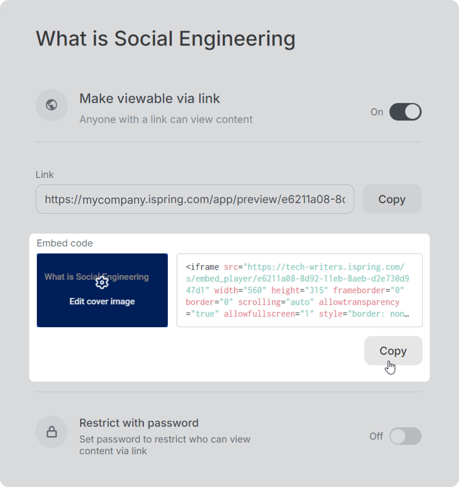Click the globe icon beside Make viewable via link
This screenshot has height=487, width=459.
tap(52, 105)
